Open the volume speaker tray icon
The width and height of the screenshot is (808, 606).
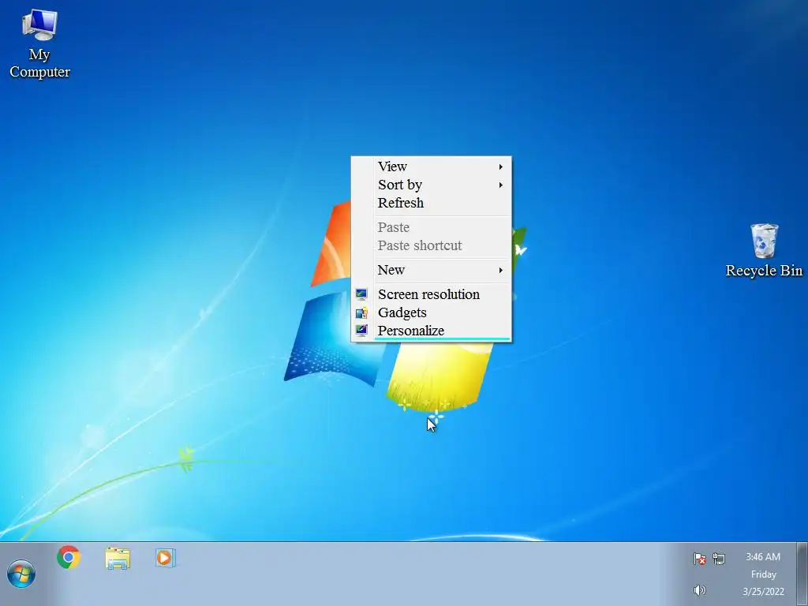[x=699, y=590]
